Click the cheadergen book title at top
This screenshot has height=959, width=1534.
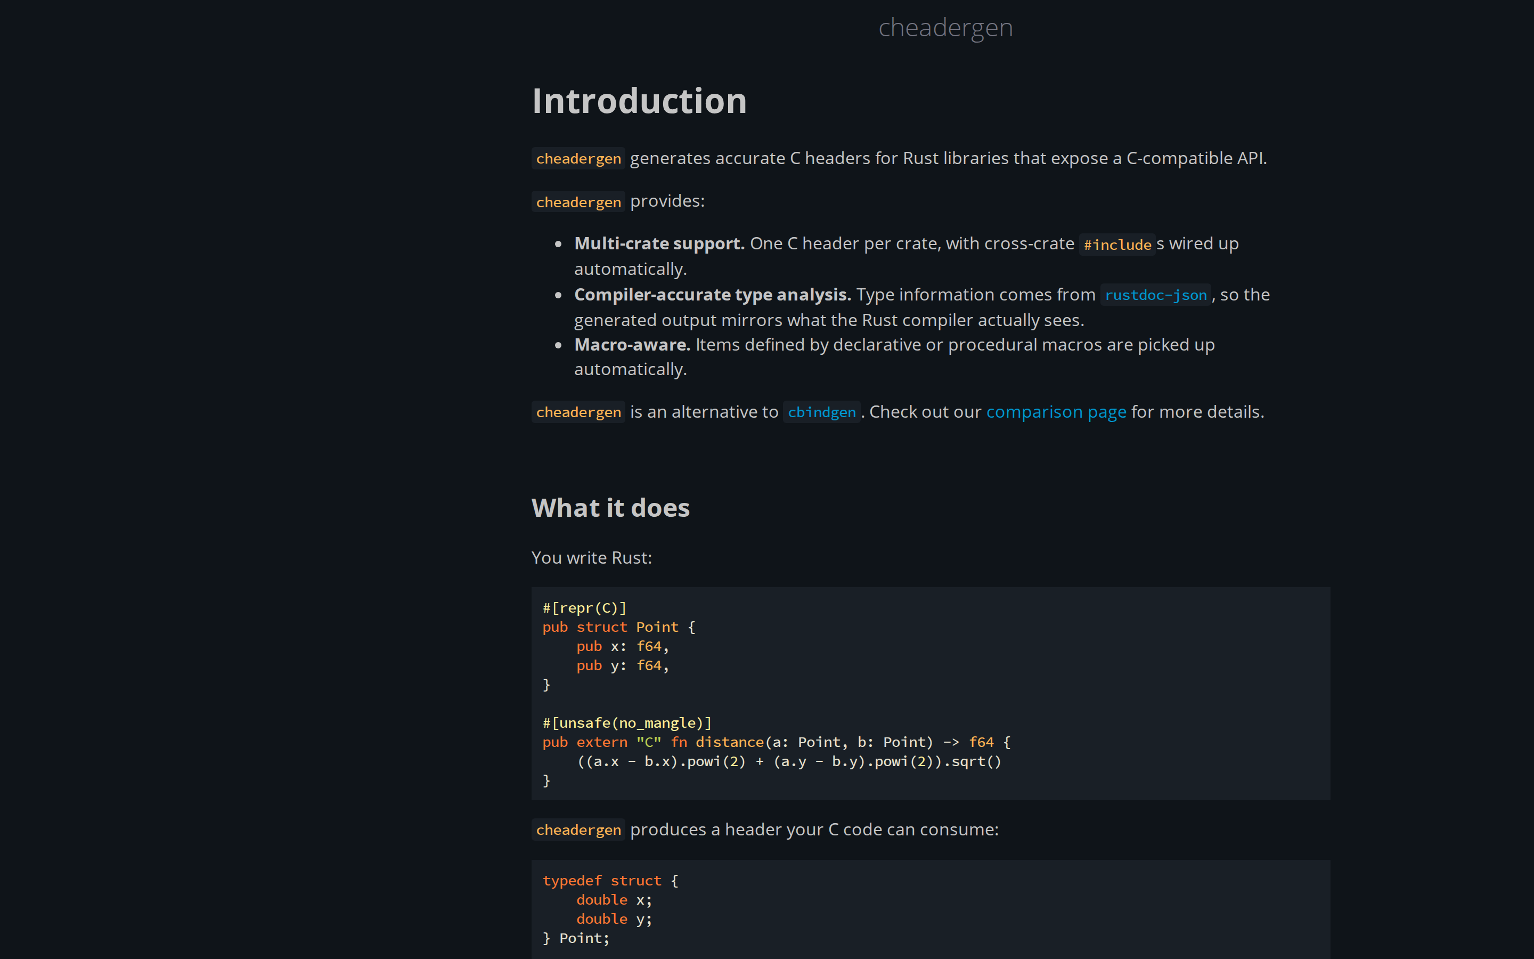tap(945, 27)
